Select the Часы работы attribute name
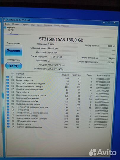This screenshot has width=120, height=160. (x=23, y=92)
